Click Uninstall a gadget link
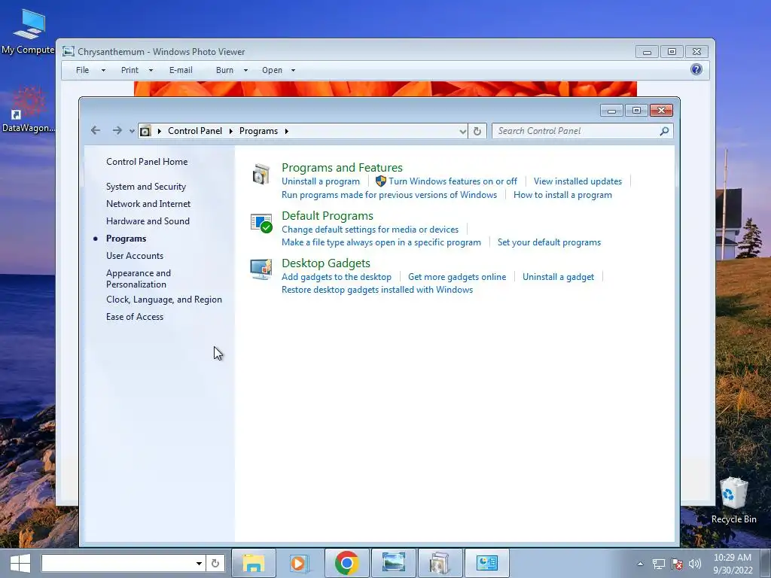Image resolution: width=771 pixels, height=578 pixels. [558, 277]
